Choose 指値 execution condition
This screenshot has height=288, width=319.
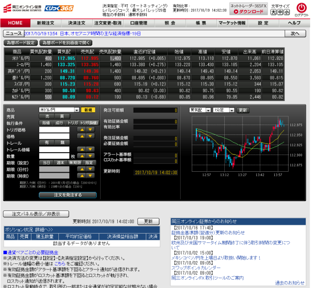(46, 123)
